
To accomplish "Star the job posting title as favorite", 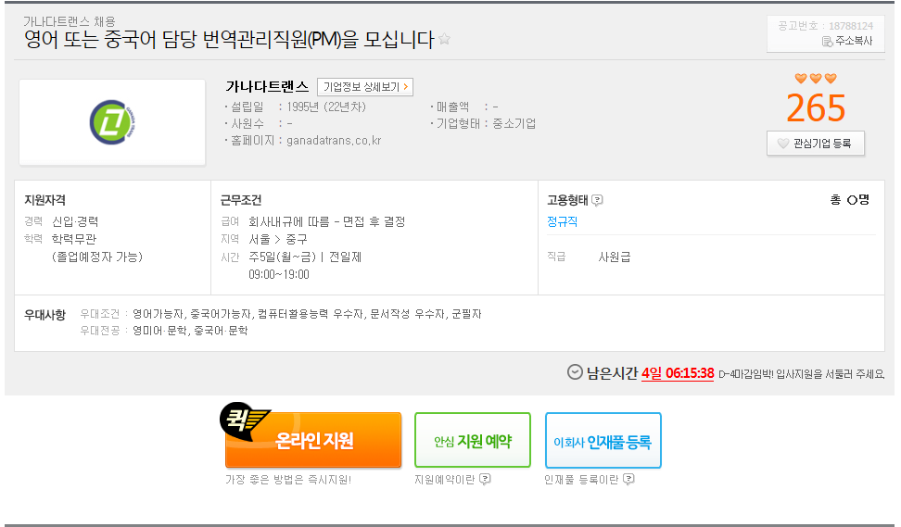I will (x=444, y=39).
